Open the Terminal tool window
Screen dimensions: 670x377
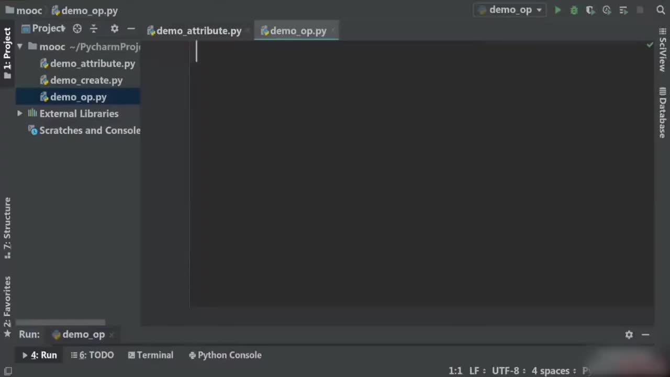coord(151,355)
